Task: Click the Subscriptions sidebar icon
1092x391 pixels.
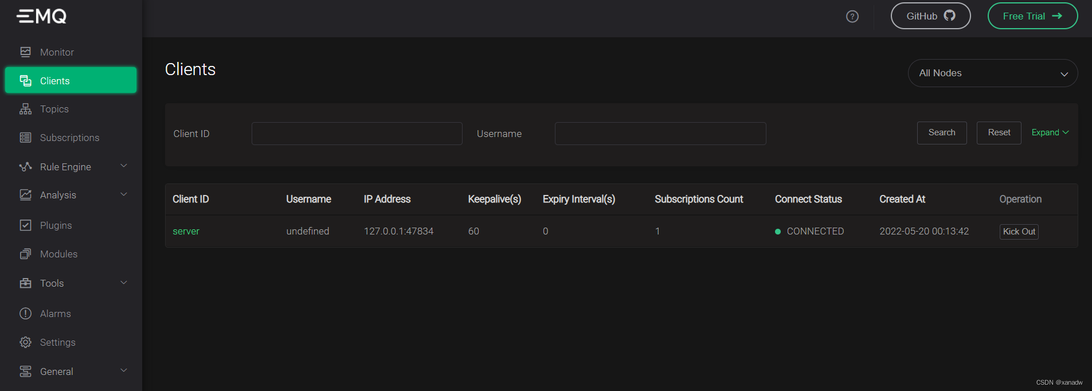Action: click(25, 138)
